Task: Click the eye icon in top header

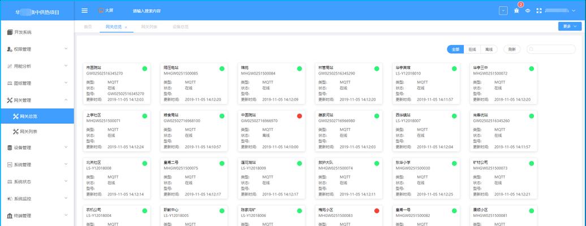Action: tap(528, 10)
